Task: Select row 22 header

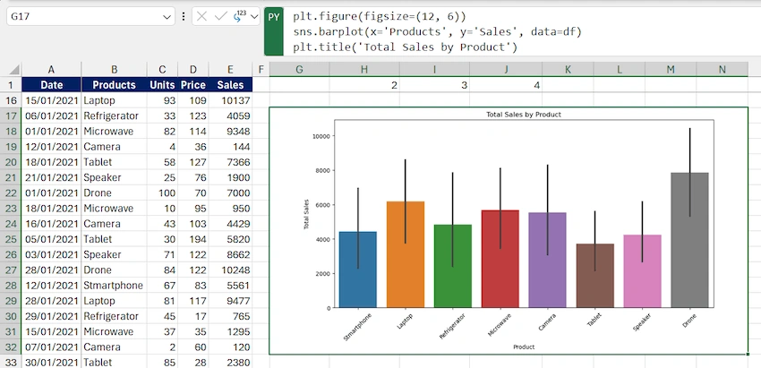Action: click(x=11, y=193)
